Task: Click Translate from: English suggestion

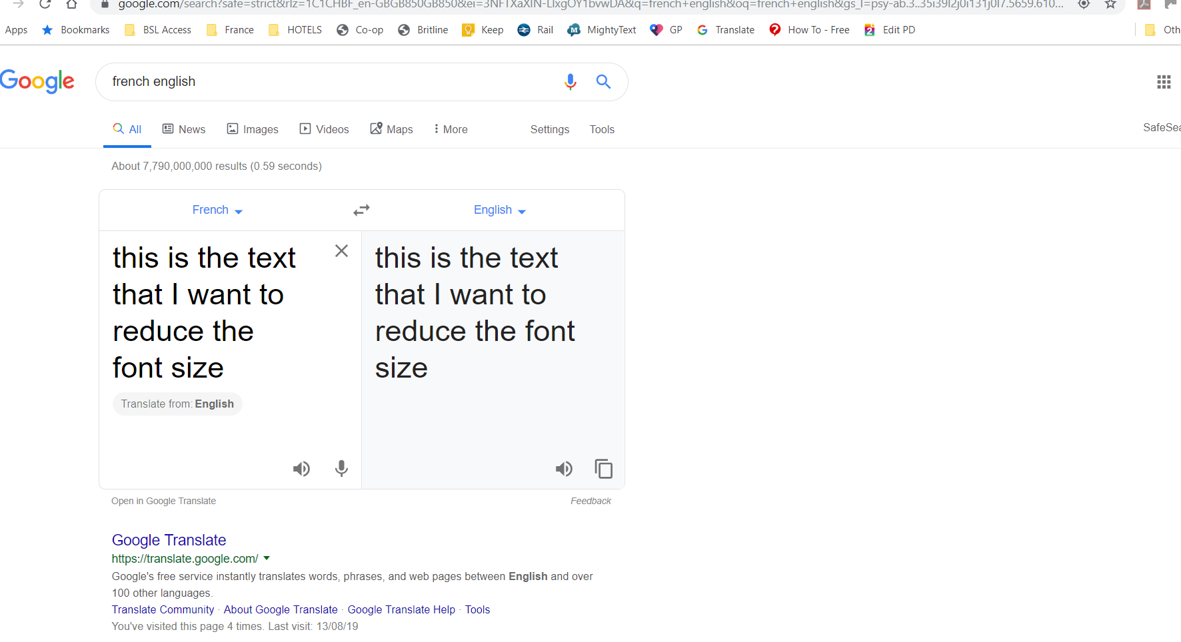Action: click(177, 404)
